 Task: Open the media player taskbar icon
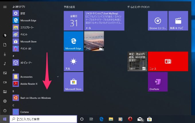[120, 119]
